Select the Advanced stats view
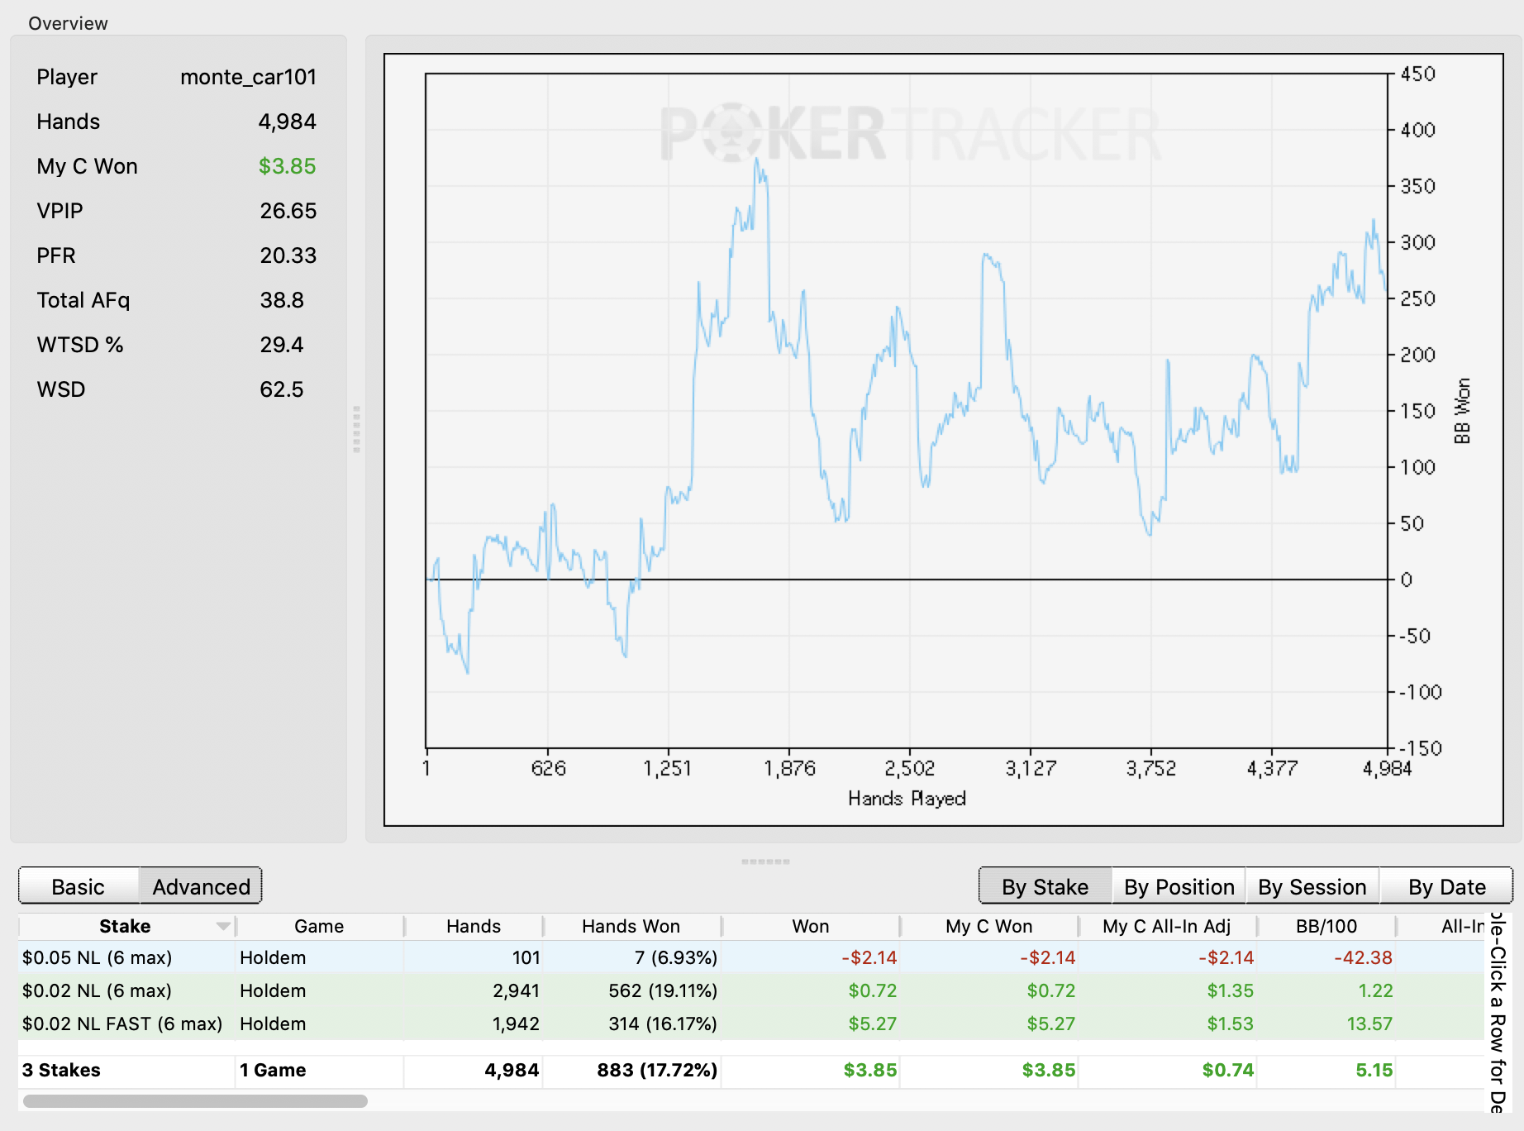 [201, 886]
